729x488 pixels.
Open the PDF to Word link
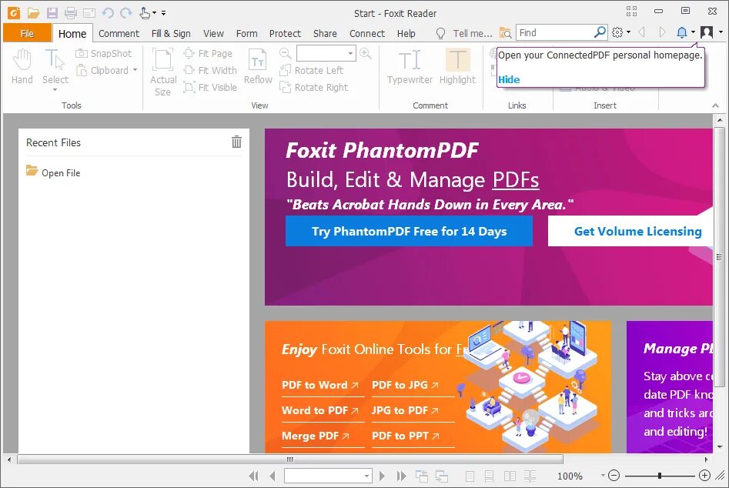click(x=320, y=385)
